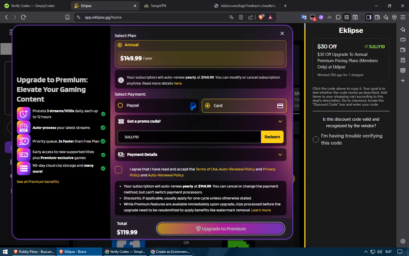
Task: Open the volume control in system tray
Action: pos(380,252)
